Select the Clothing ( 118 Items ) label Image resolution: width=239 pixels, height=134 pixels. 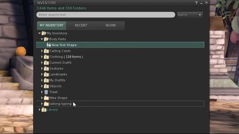pos(66,57)
